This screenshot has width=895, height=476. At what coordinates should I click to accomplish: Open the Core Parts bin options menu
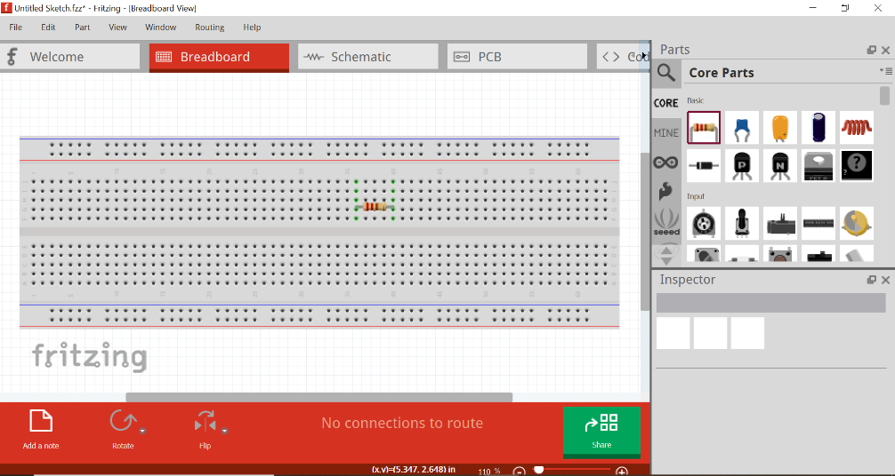coord(885,71)
